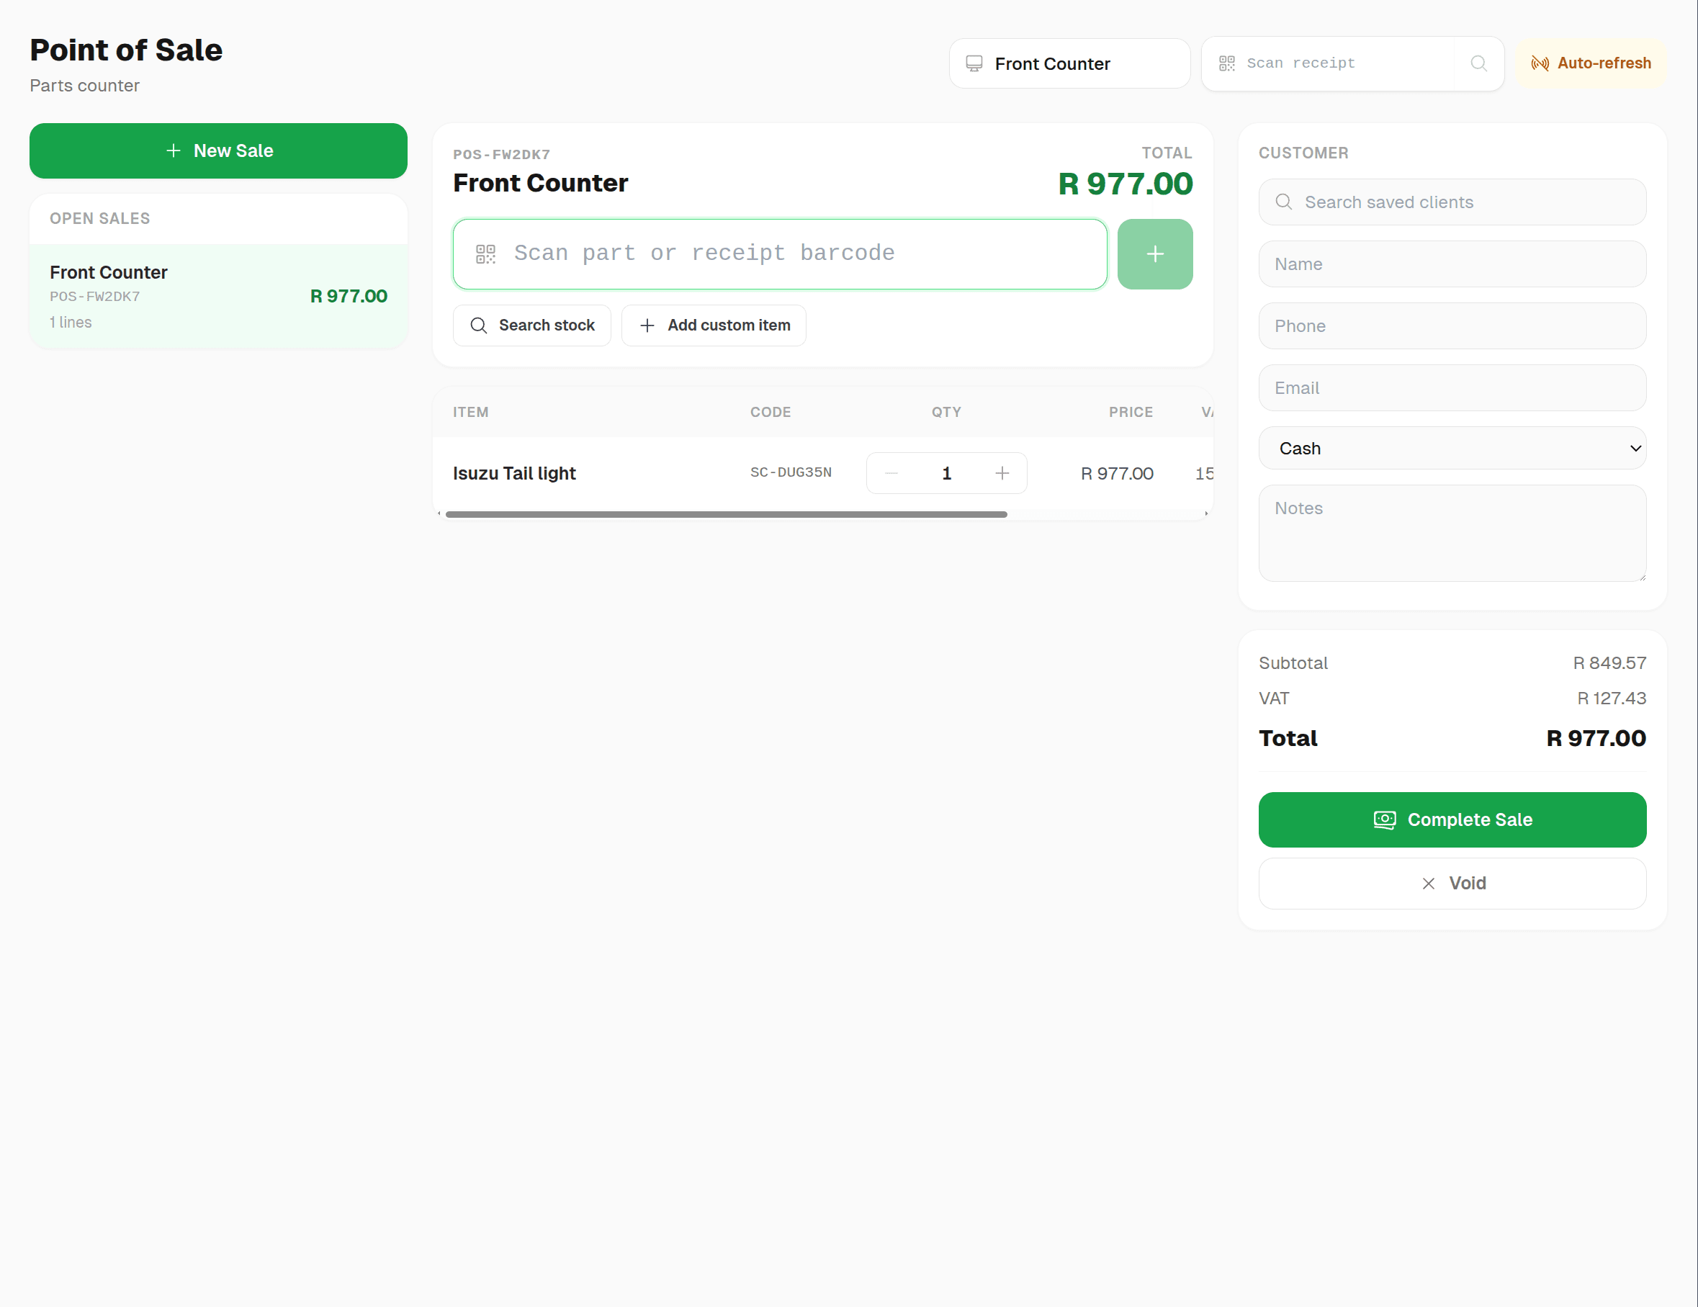This screenshot has width=1698, height=1307.
Task: Click the ITEM column header
Action: click(x=470, y=412)
